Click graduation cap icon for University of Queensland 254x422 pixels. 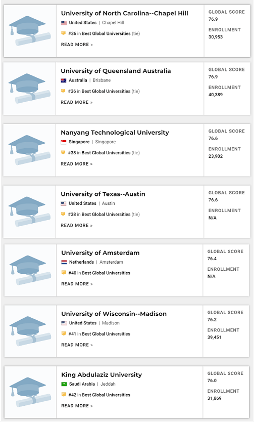pos(29,88)
